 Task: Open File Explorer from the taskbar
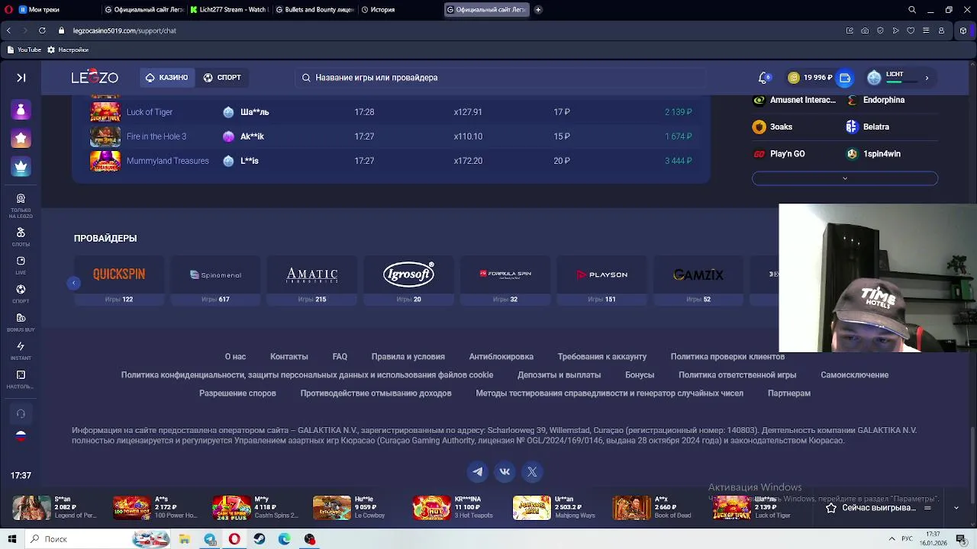tap(185, 539)
